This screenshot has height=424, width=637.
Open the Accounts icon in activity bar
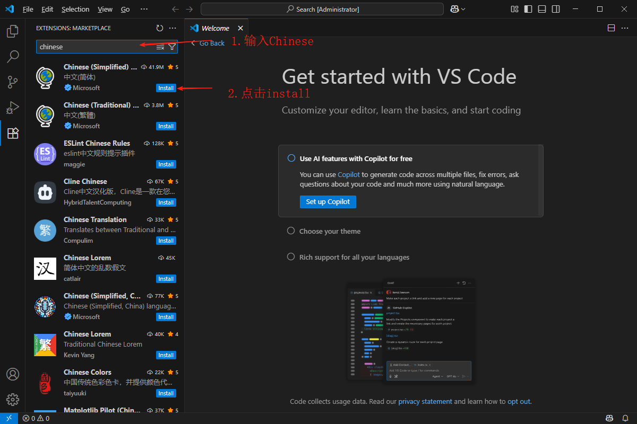[x=13, y=374]
